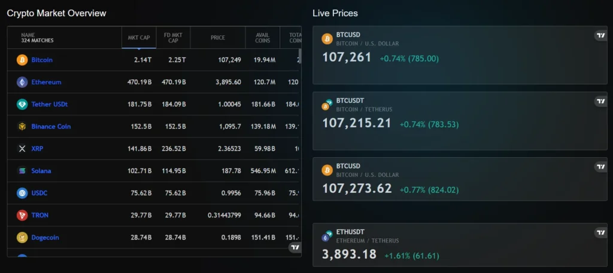Click Solana's 546.95M available coins cell
This screenshot has height=273, width=613.
point(264,171)
